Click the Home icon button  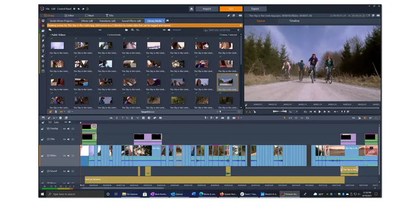pyautogui.click(x=192, y=8)
